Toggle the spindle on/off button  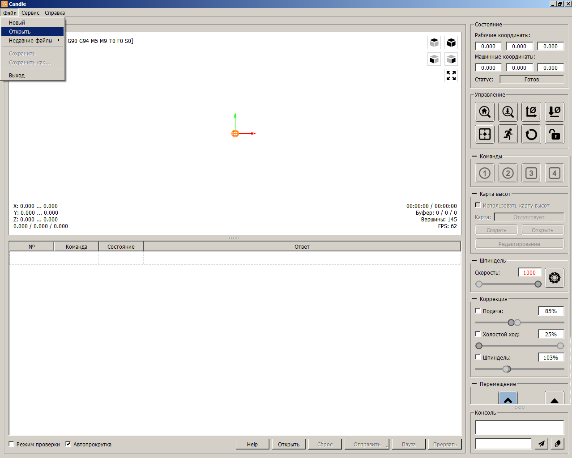pyautogui.click(x=555, y=278)
